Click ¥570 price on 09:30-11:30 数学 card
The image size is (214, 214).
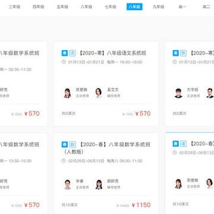click(x=32, y=114)
